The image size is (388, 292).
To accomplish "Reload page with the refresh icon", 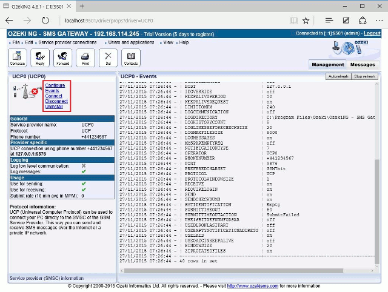I will [45, 21].
